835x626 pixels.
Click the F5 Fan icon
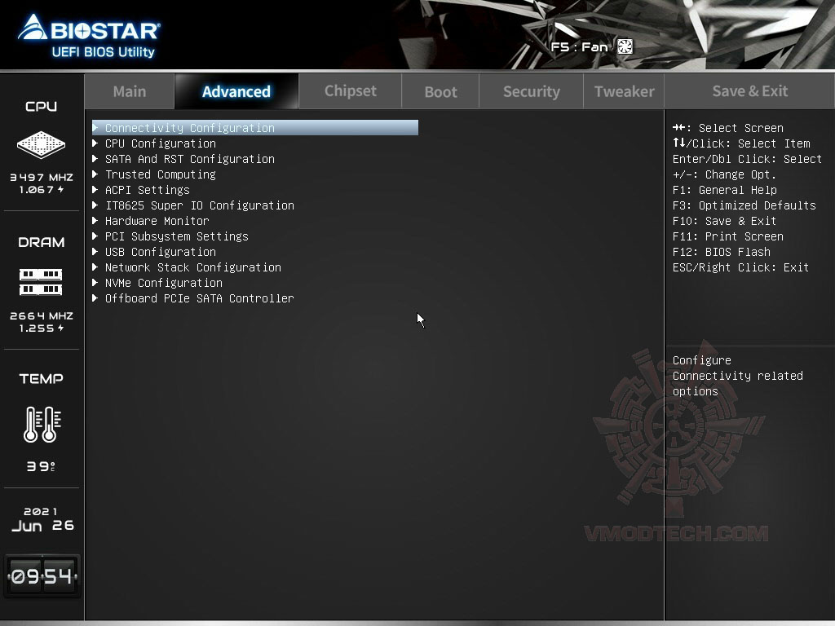click(625, 46)
